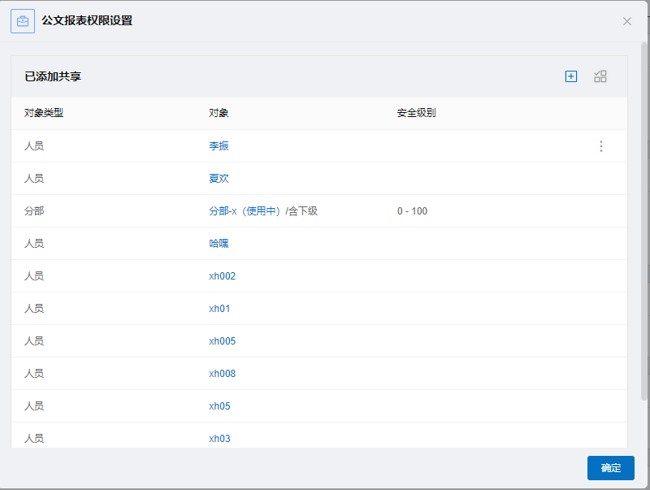Click the dialog's vertical scrollbar

643,221
